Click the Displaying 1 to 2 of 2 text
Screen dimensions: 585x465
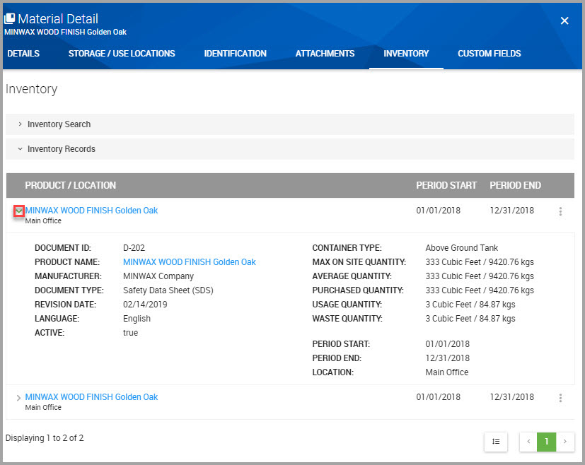[45, 438]
